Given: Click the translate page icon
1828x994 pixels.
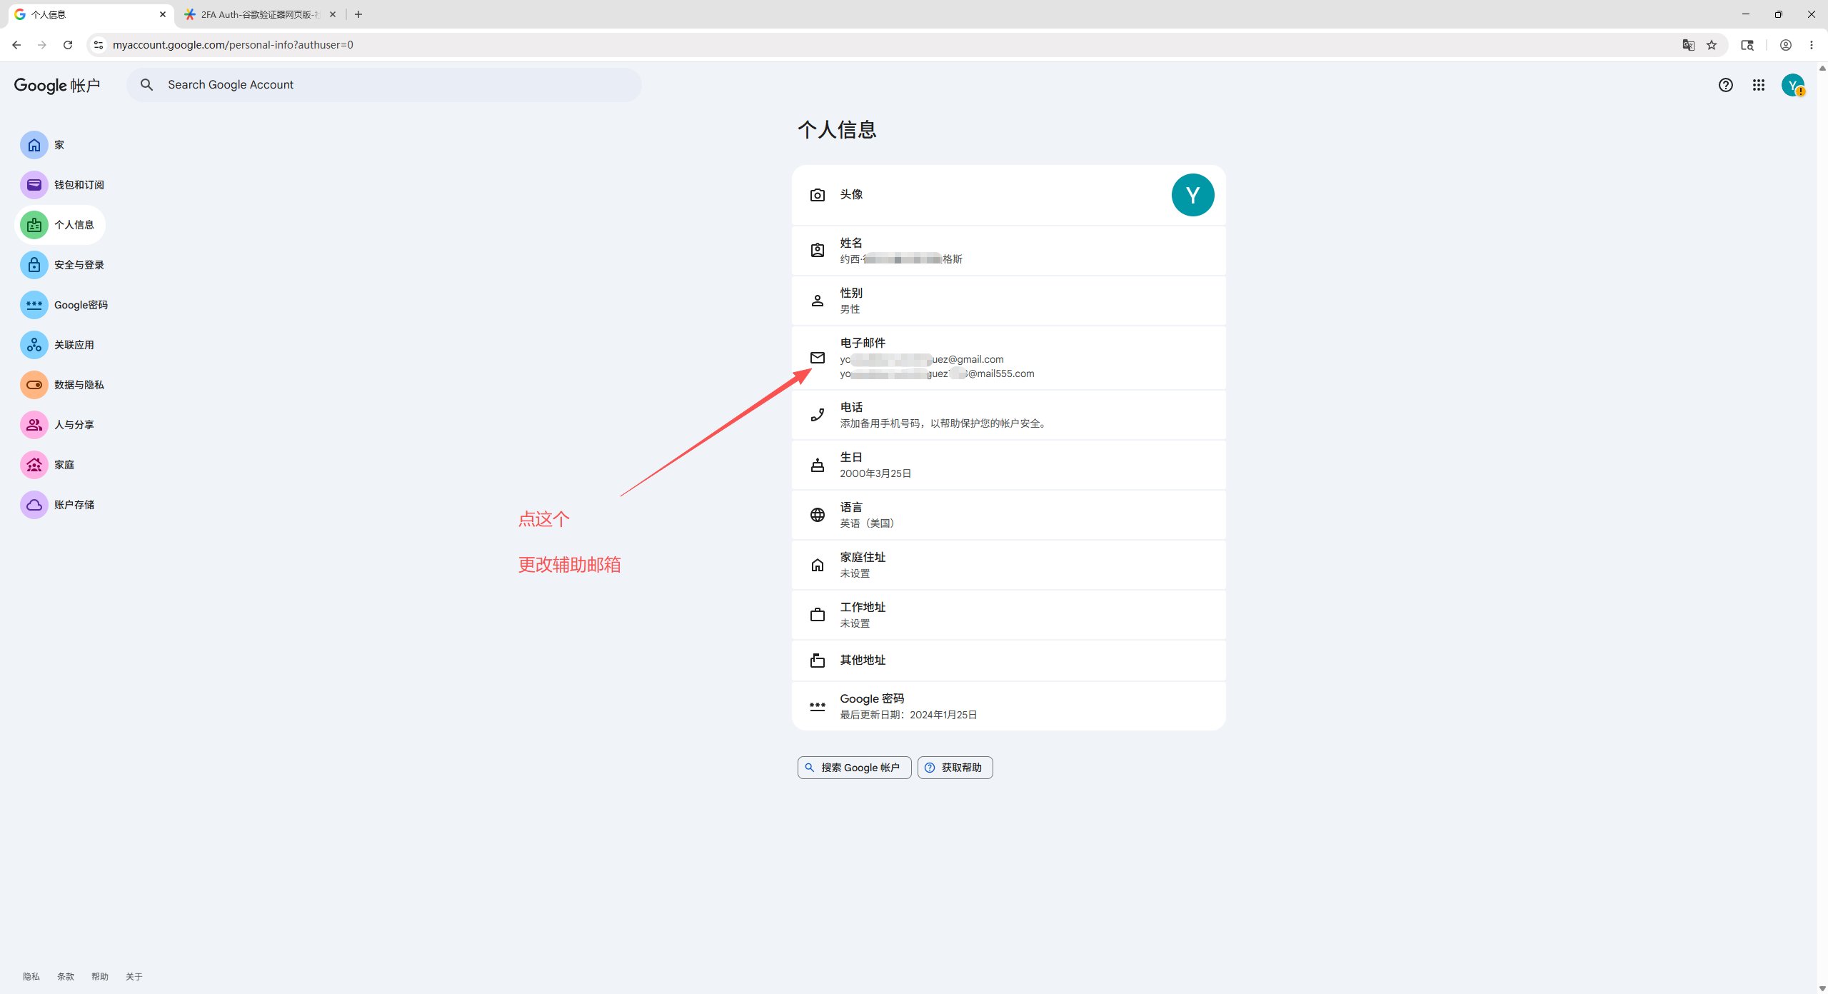Looking at the screenshot, I should coord(1689,45).
